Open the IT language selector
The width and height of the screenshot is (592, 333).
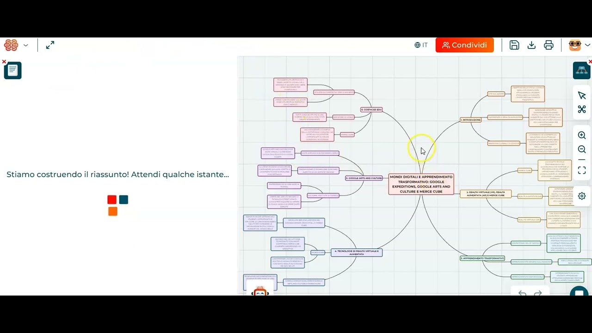[421, 45]
